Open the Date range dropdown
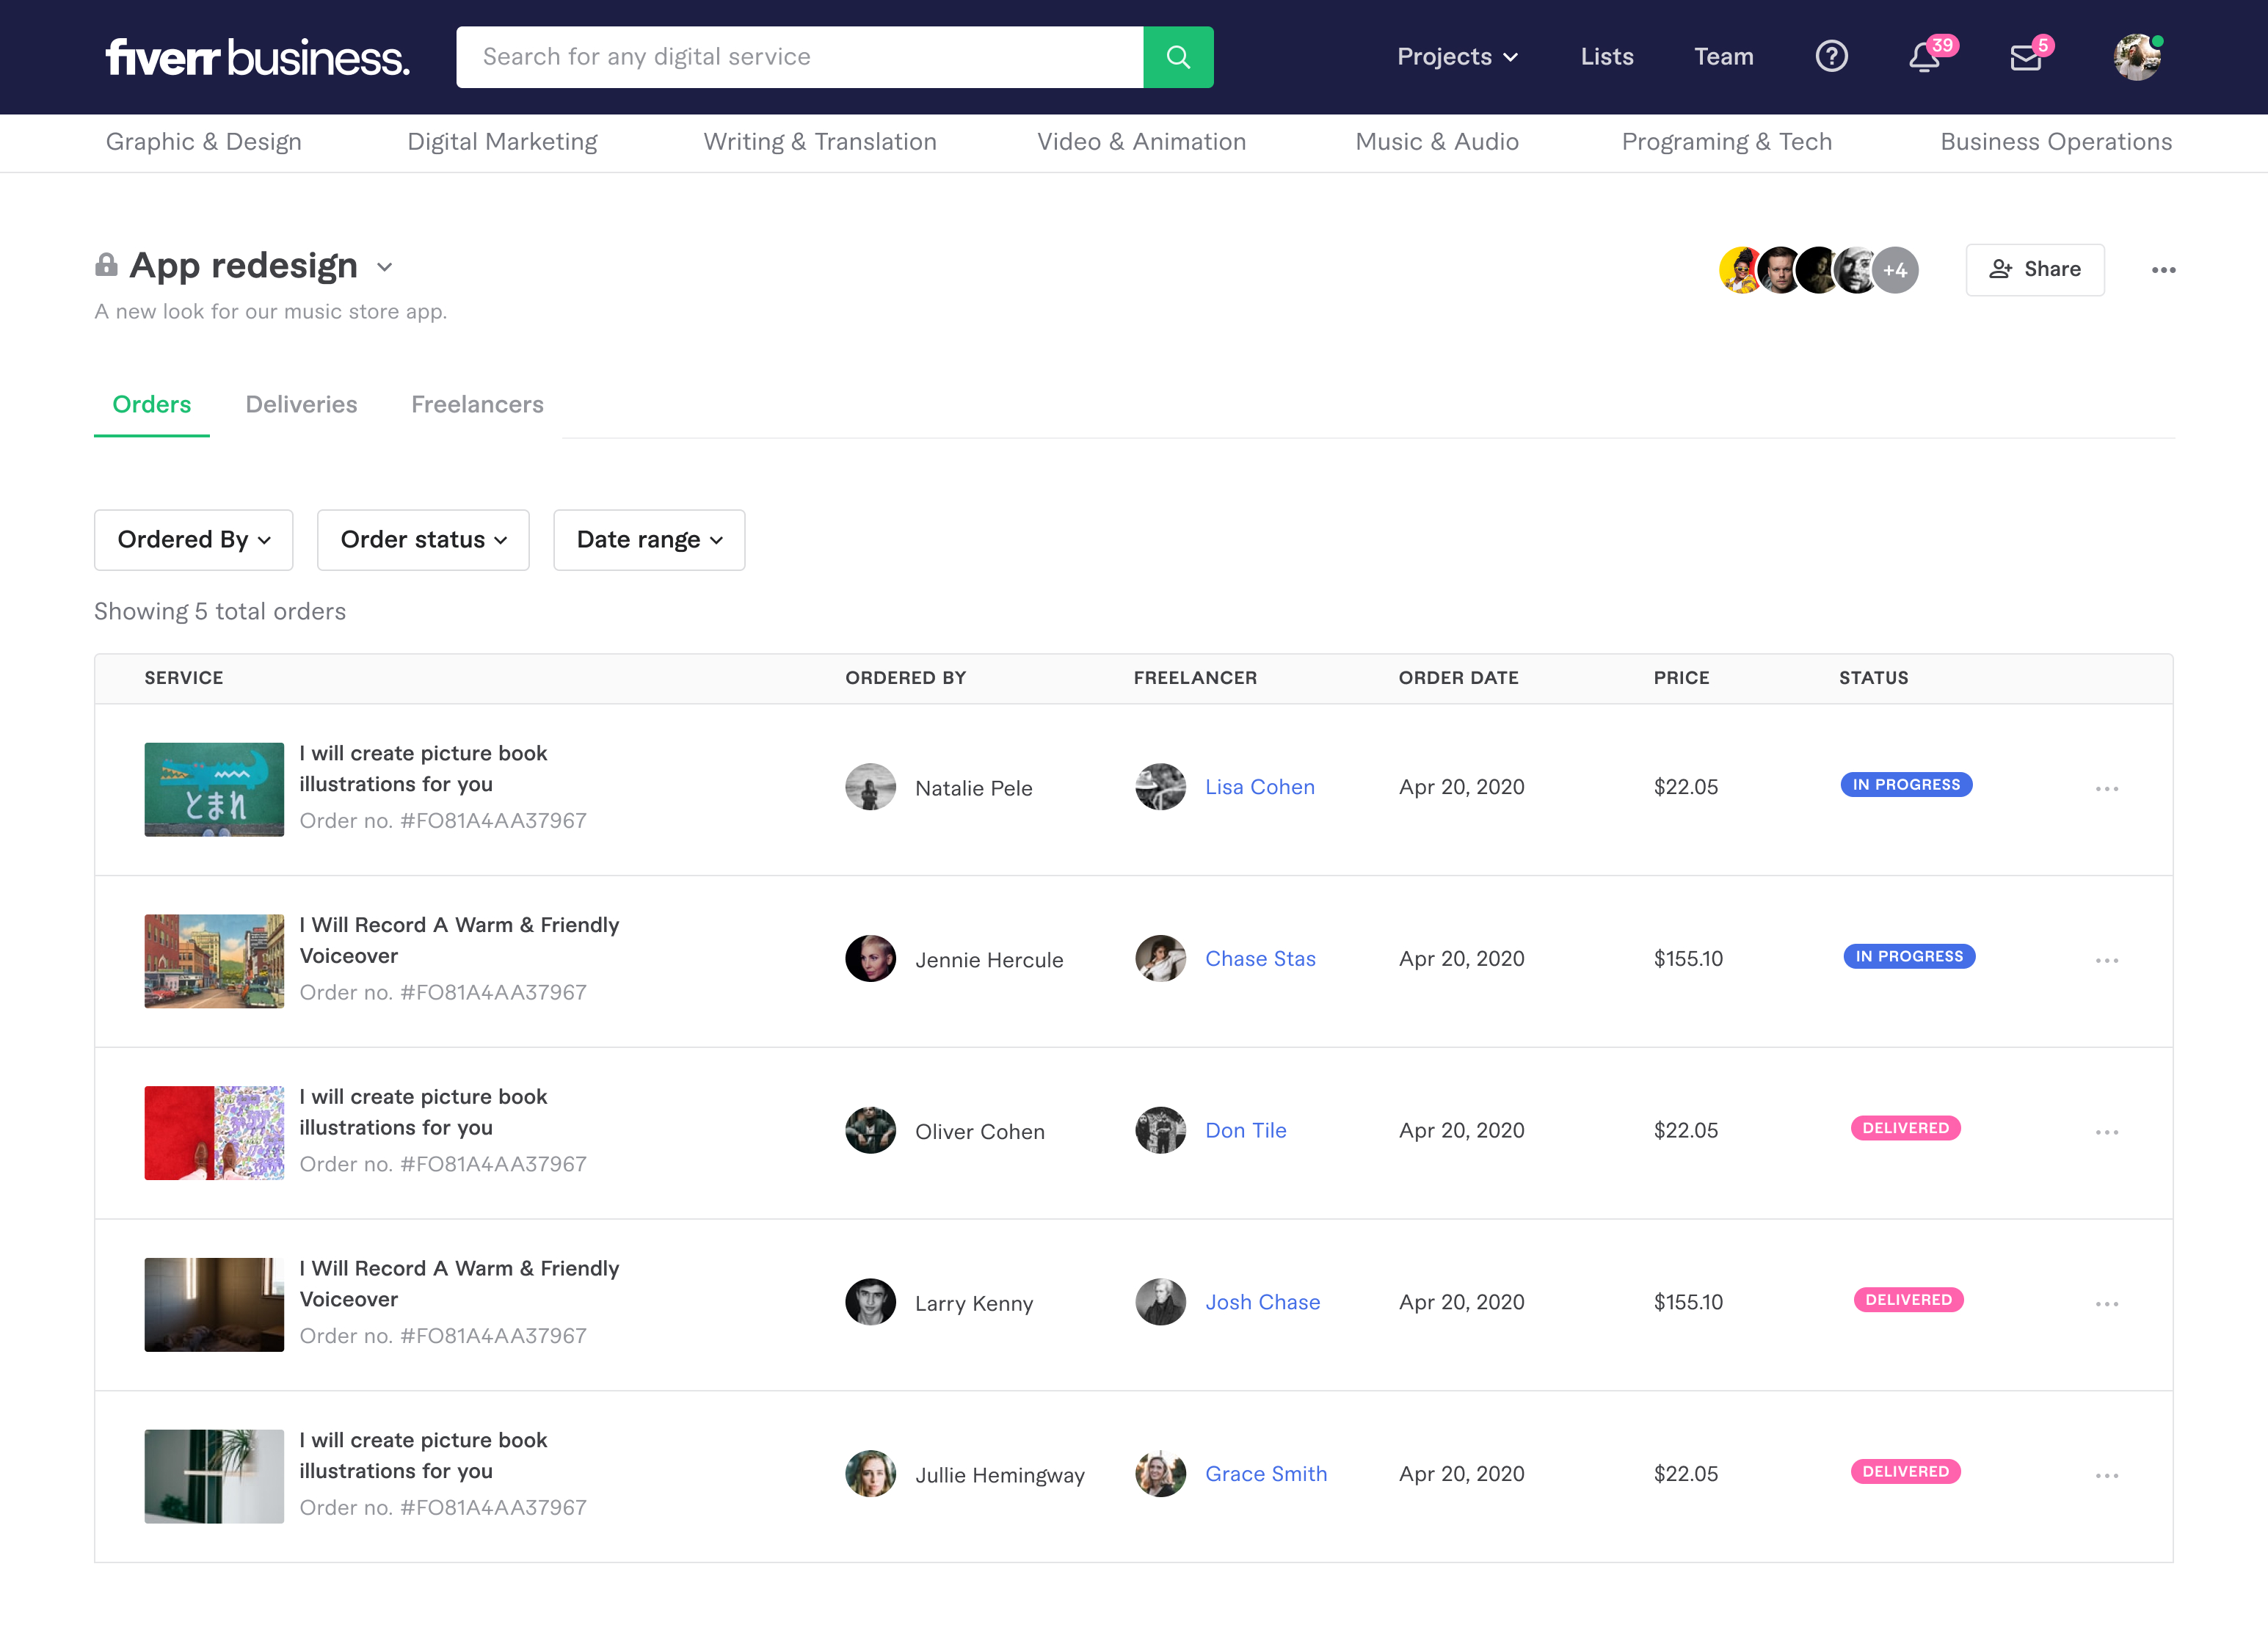 coord(649,540)
